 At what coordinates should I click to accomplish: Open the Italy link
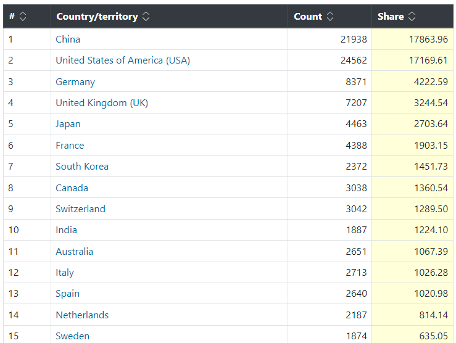click(65, 273)
